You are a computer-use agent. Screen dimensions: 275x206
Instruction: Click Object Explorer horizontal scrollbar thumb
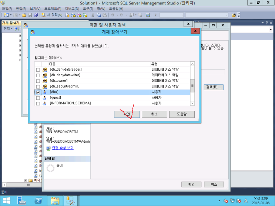coord(28,185)
